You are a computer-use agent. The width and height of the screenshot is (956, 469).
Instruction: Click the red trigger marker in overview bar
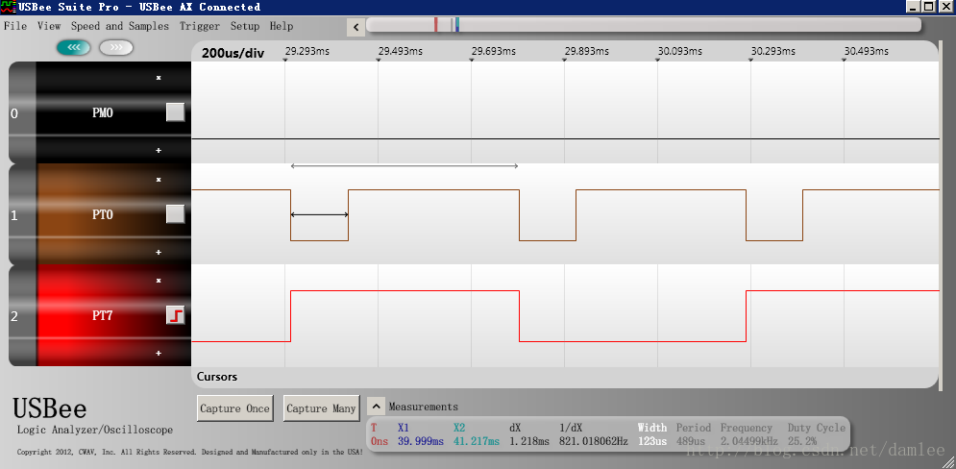point(436,24)
